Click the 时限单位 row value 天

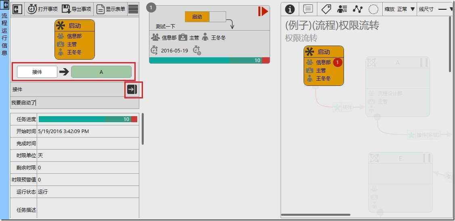40,155
